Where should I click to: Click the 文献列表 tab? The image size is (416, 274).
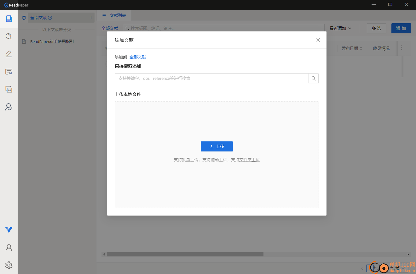[114, 15]
